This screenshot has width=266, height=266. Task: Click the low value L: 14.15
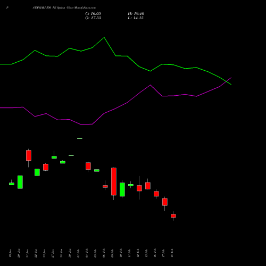[x=136, y=18]
